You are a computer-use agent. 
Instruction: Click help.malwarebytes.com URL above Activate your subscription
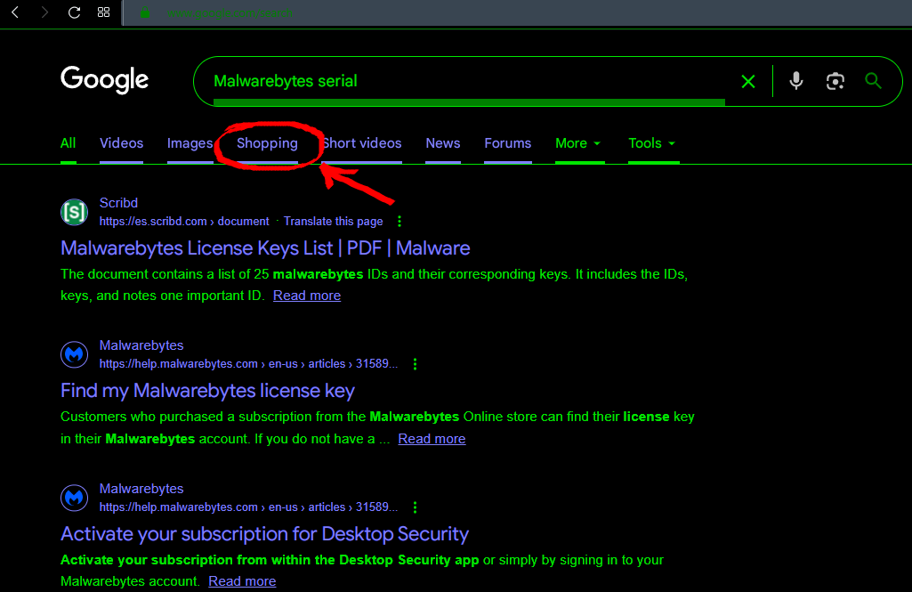[248, 507]
